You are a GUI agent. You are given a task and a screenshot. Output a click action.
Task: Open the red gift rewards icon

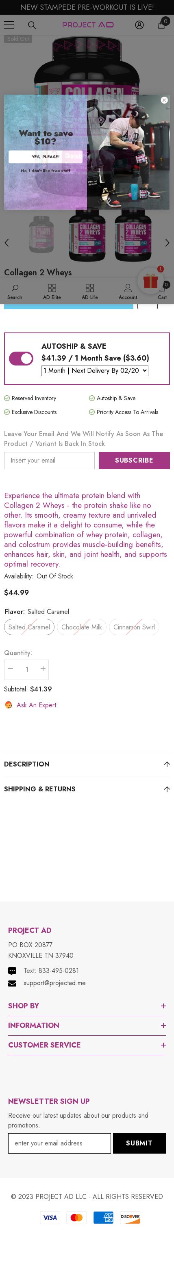tap(150, 281)
